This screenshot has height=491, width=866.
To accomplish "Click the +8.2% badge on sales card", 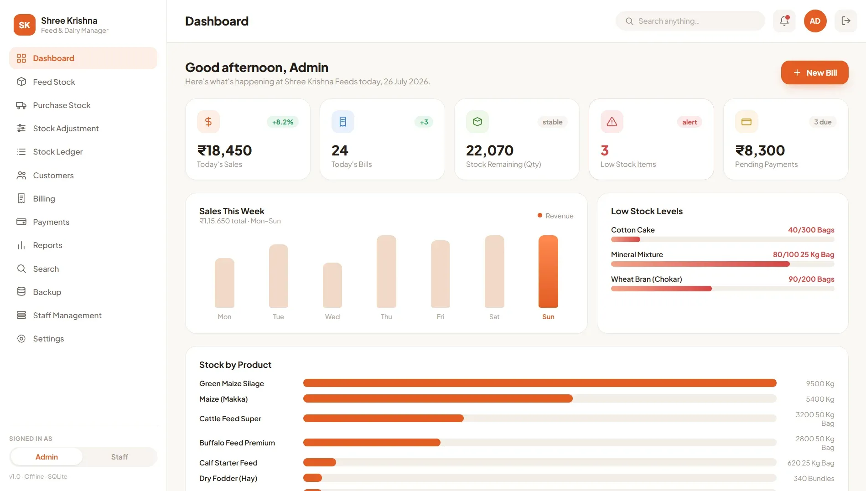I will (x=283, y=122).
